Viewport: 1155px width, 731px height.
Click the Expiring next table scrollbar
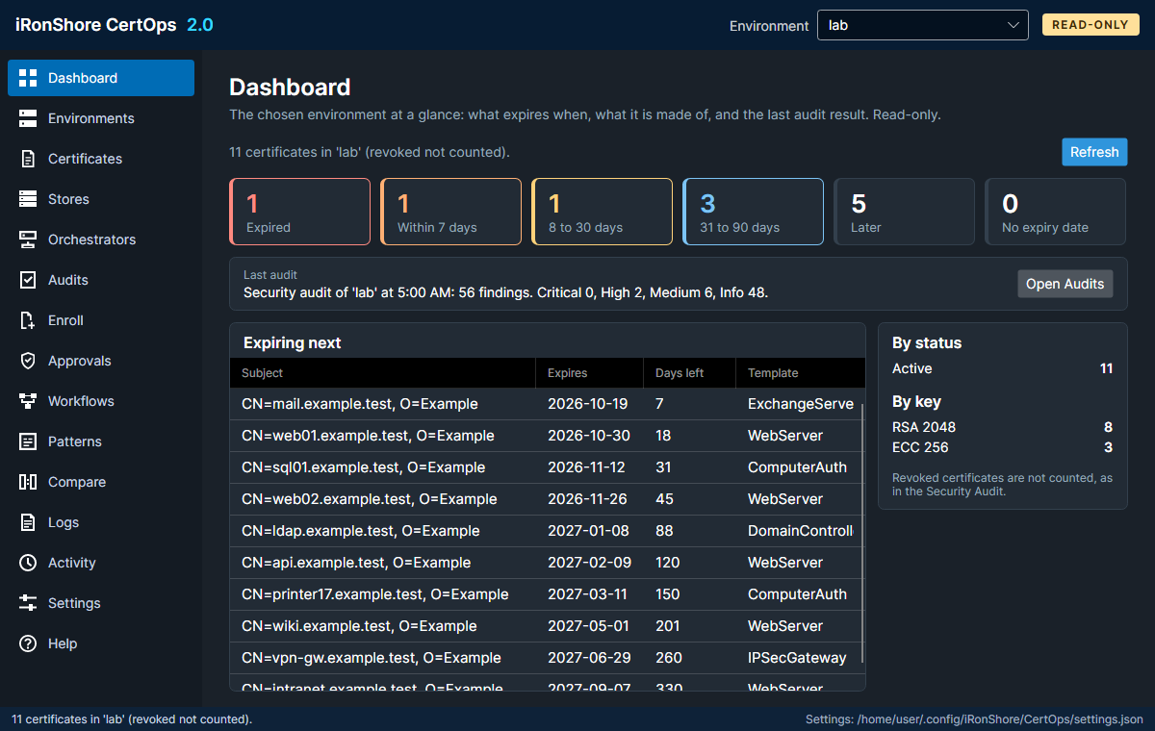coord(862,534)
